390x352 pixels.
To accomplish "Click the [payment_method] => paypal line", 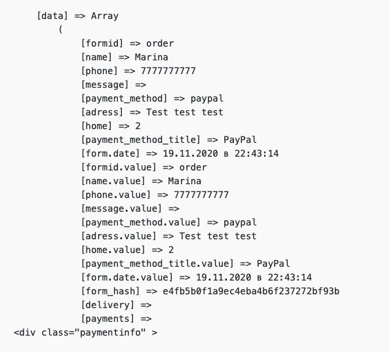I will (152, 99).
